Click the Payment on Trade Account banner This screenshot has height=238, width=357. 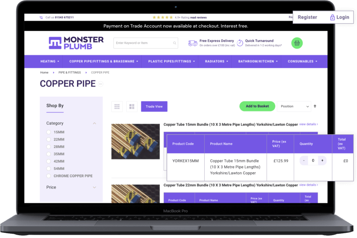tap(176, 26)
